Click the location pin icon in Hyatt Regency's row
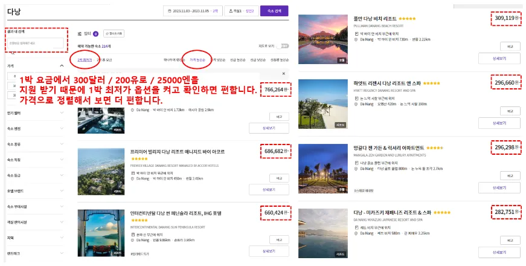The height and width of the screenshot is (266, 526). click(356, 104)
